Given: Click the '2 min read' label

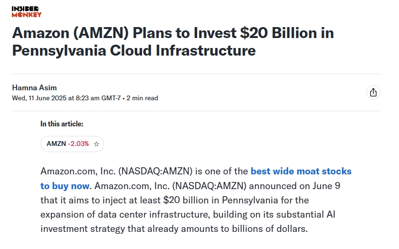Looking at the screenshot, I should tap(142, 98).
